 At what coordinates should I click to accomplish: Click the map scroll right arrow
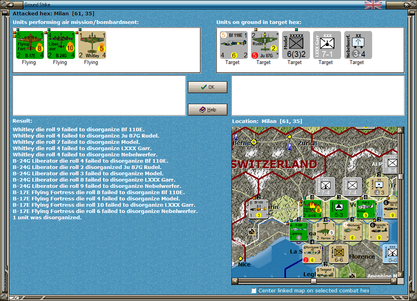click(x=395, y=281)
